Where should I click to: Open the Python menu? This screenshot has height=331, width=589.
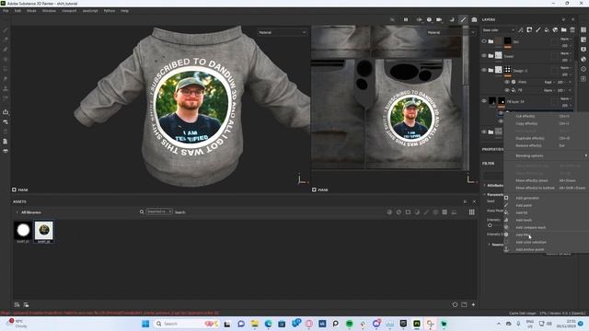[110, 11]
